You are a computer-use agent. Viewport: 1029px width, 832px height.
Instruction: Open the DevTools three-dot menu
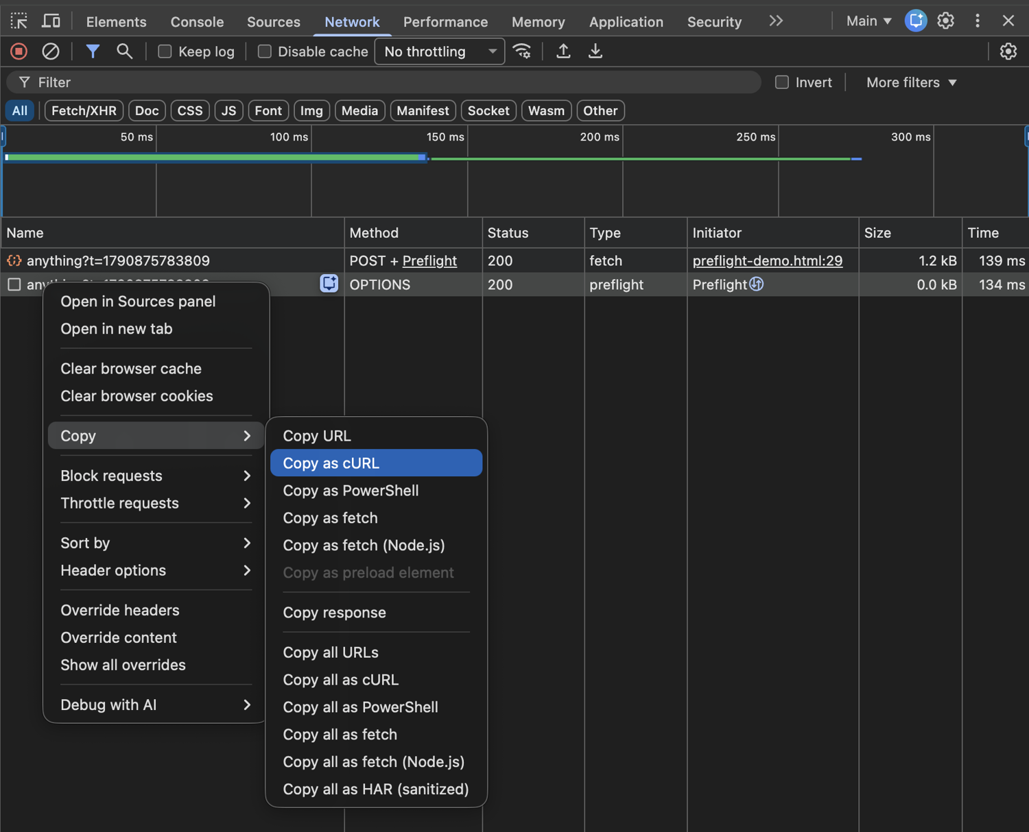click(978, 21)
